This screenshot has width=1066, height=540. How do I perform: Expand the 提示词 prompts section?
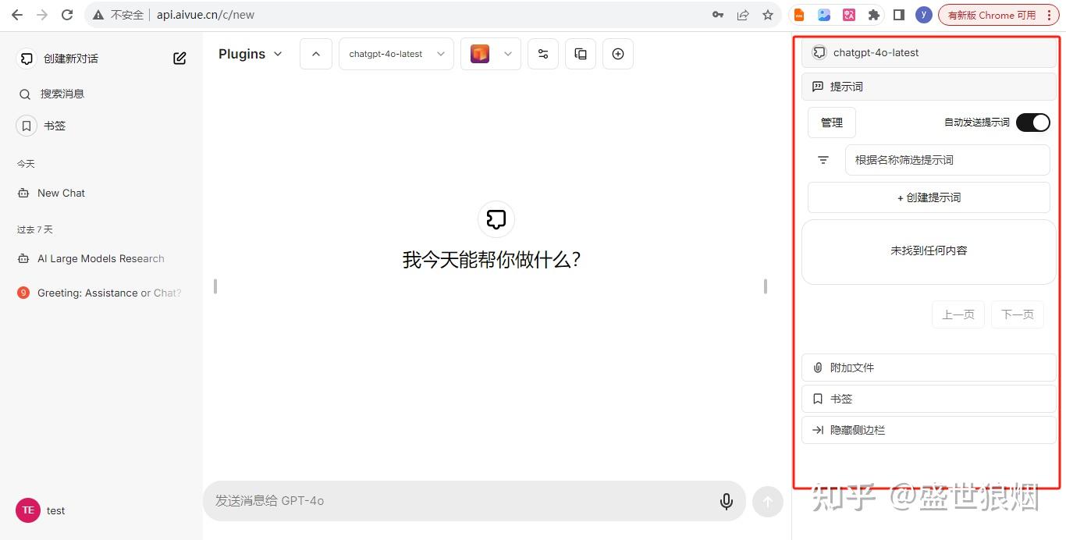[929, 87]
